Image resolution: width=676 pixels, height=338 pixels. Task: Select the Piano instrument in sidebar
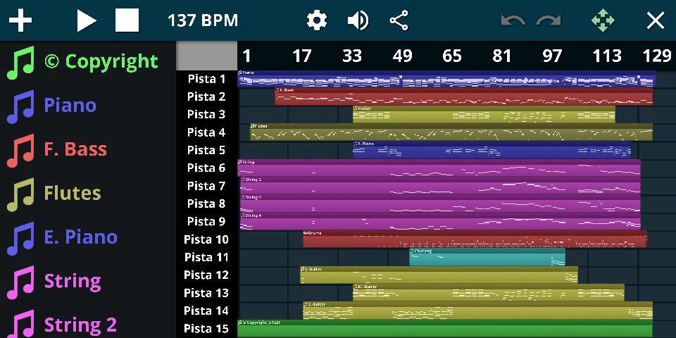70,106
